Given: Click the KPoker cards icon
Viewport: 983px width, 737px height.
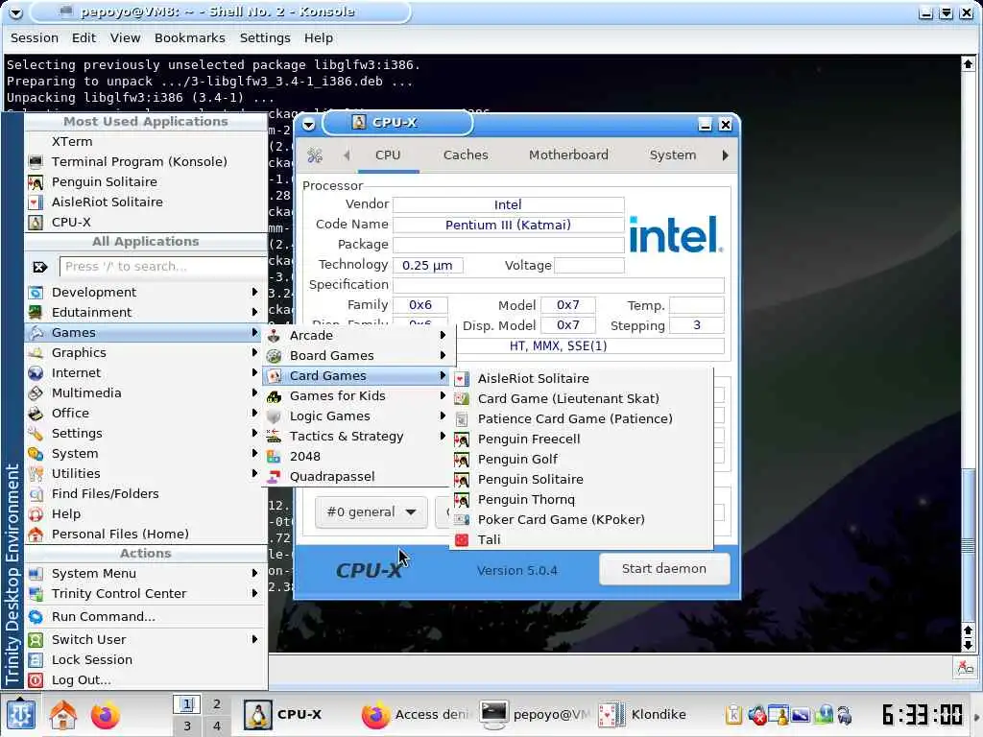Looking at the screenshot, I should pos(462,519).
